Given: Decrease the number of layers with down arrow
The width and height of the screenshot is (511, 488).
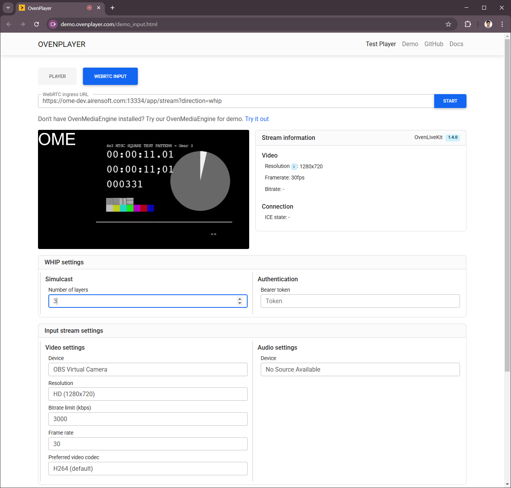Looking at the screenshot, I should click(x=240, y=303).
